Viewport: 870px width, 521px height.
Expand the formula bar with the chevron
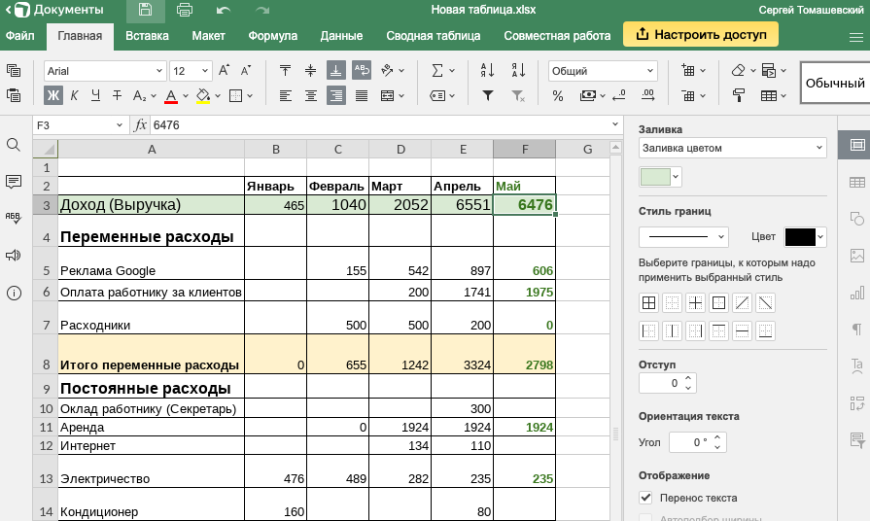click(x=614, y=123)
